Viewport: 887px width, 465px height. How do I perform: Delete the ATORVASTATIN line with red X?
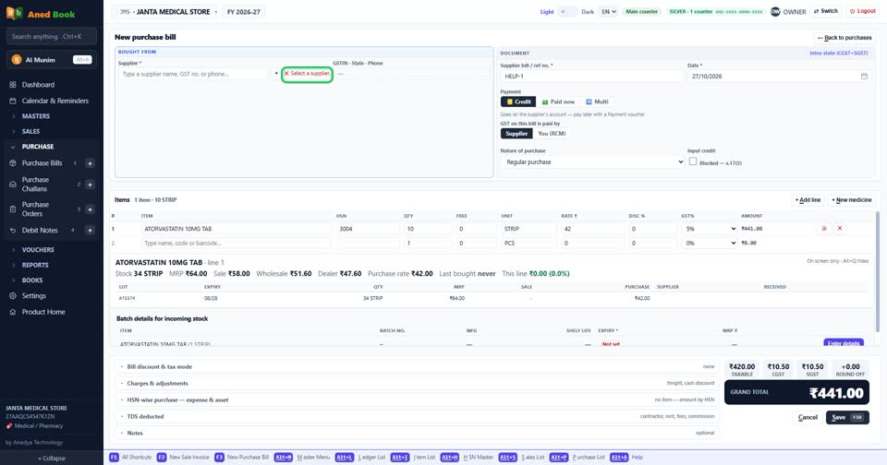click(840, 228)
